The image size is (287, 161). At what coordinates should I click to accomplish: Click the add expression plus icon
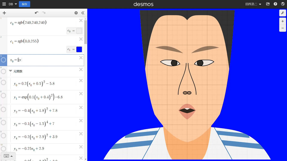click(4, 13)
